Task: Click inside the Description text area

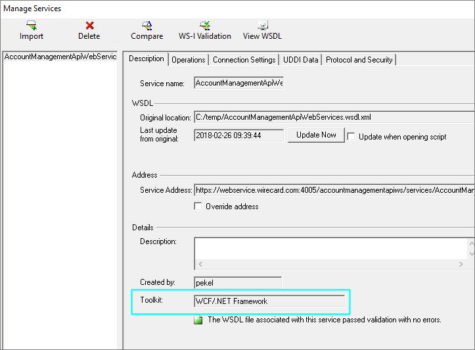Action: click(x=328, y=247)
